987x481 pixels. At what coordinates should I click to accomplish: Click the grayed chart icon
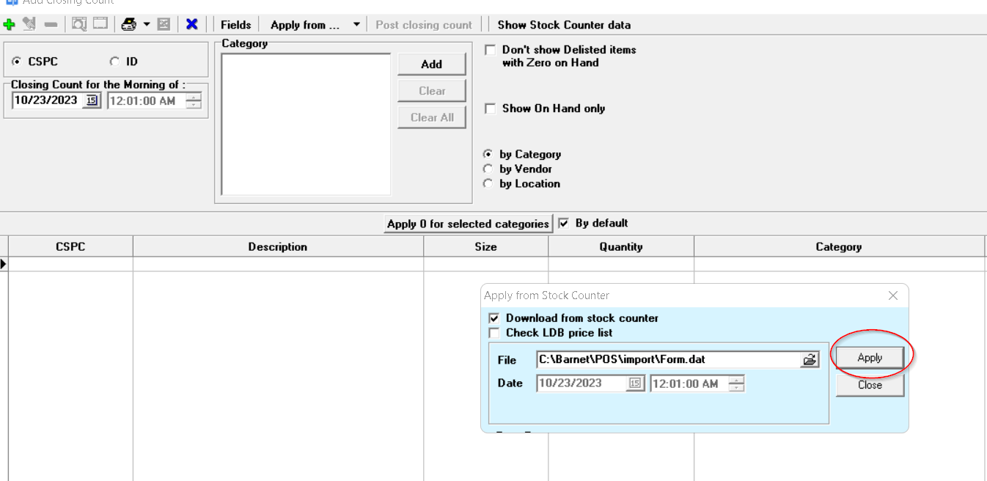tap(164, 24)
